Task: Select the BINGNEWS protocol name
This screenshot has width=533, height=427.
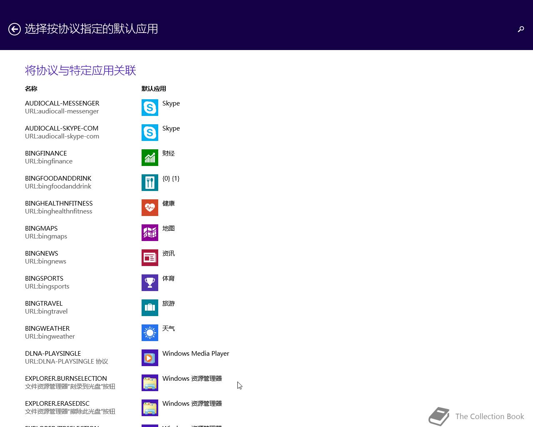Action: [x=42, y=254]
